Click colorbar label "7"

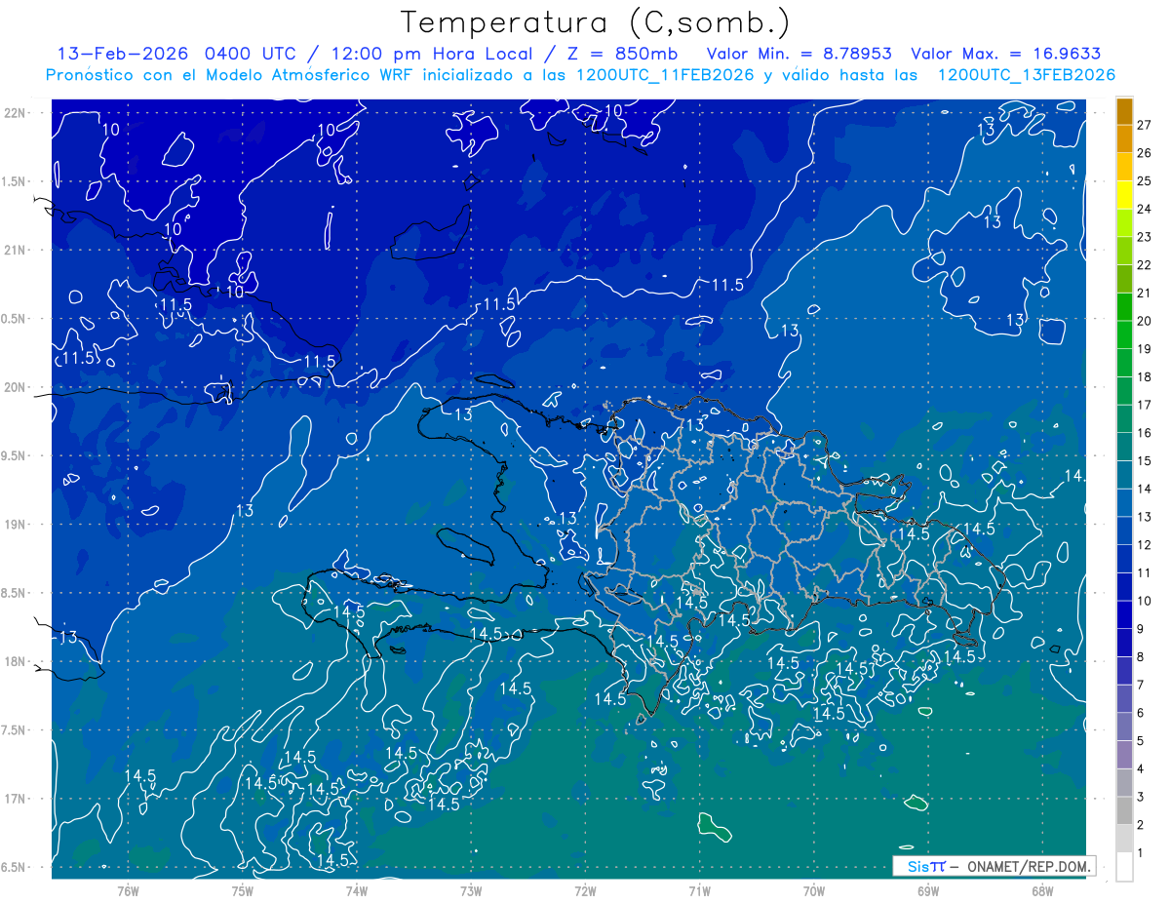[1141, 686]
